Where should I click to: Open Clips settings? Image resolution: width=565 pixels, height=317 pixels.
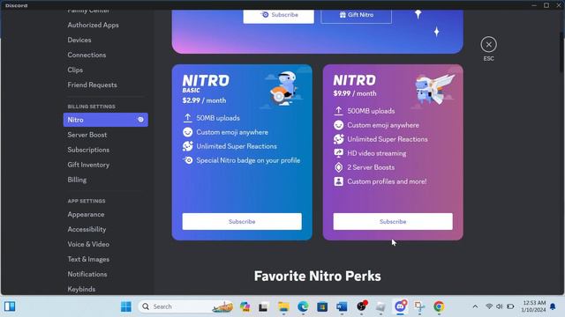(75, 70)
